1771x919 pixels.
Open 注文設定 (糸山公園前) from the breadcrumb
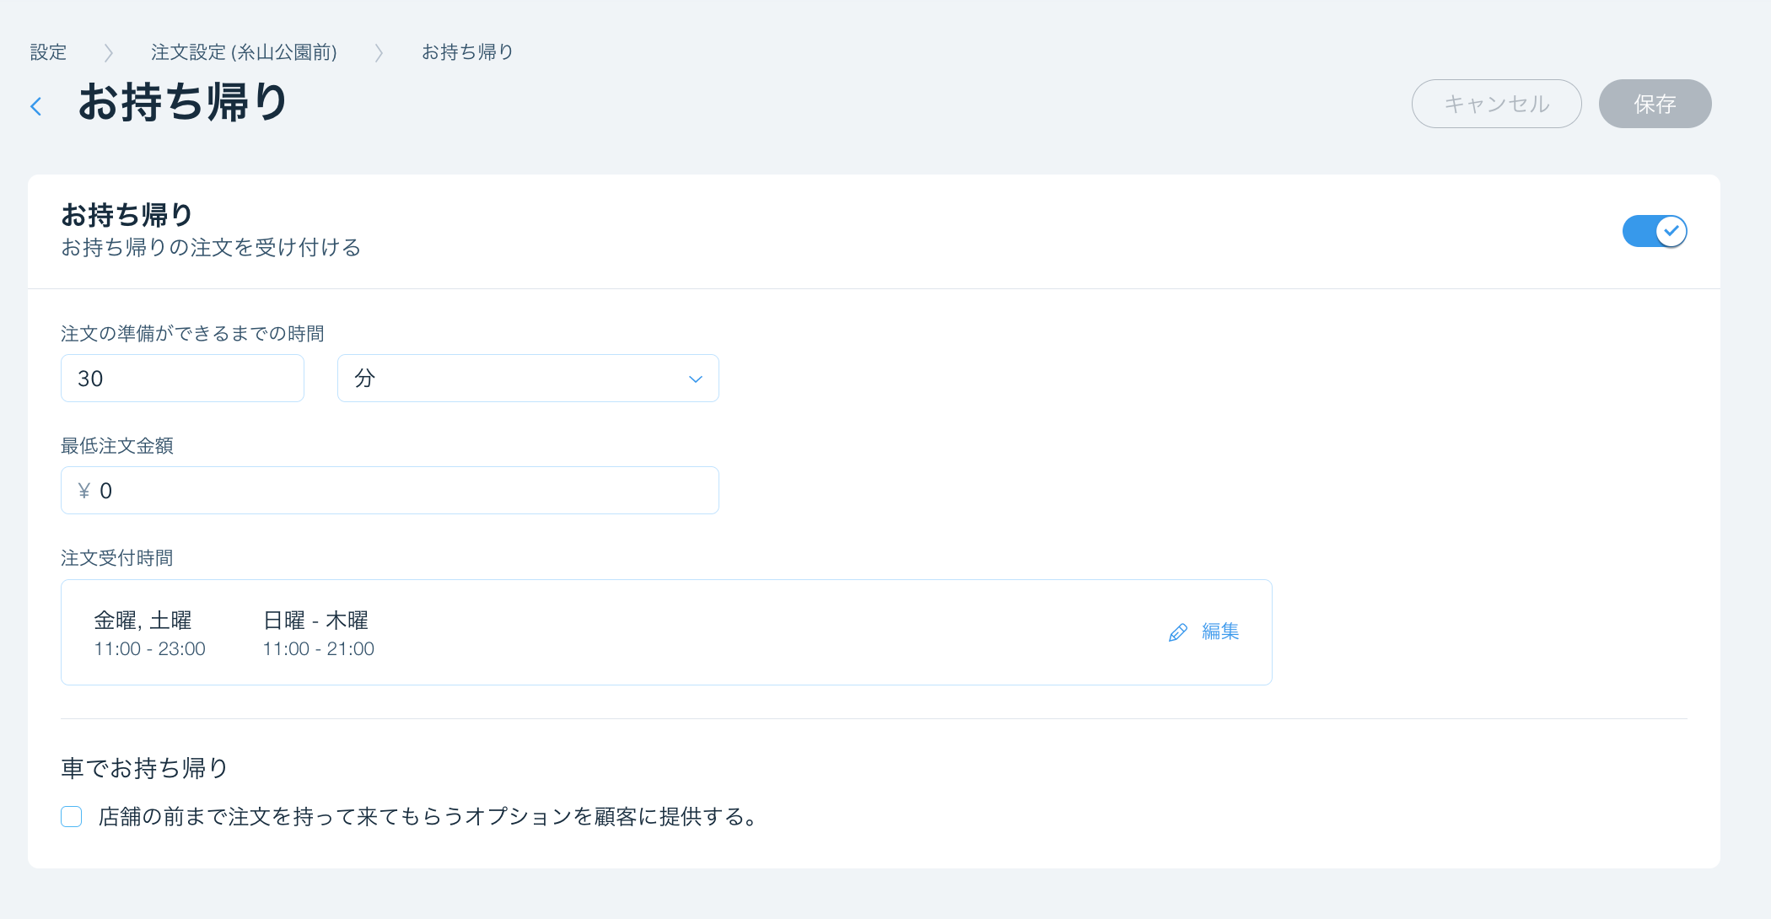[x=244, y=51]
